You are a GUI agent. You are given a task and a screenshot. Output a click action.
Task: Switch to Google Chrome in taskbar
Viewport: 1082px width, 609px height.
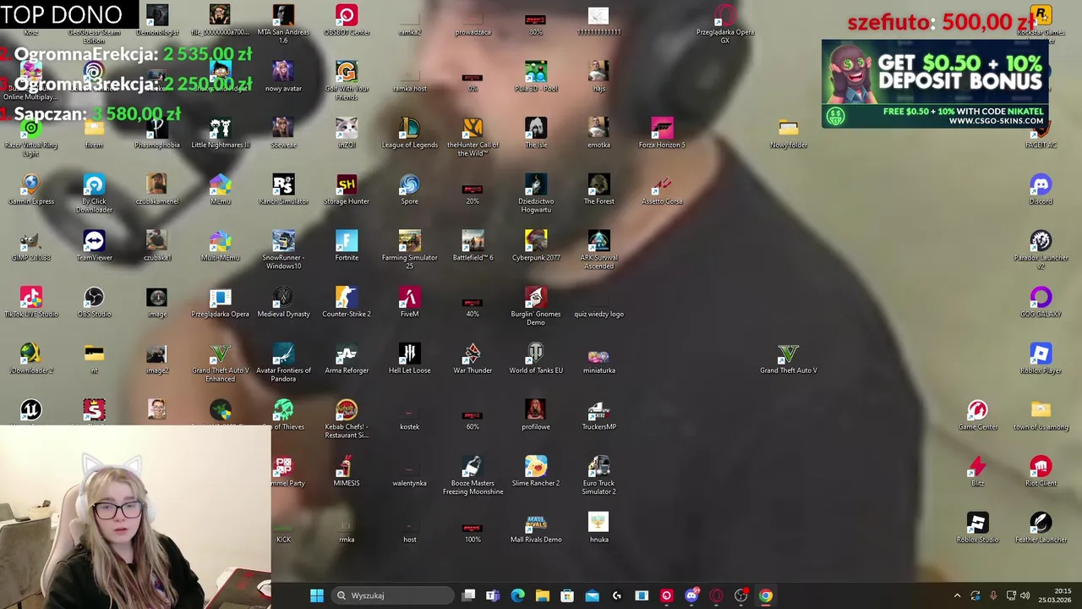pos(765,595)
